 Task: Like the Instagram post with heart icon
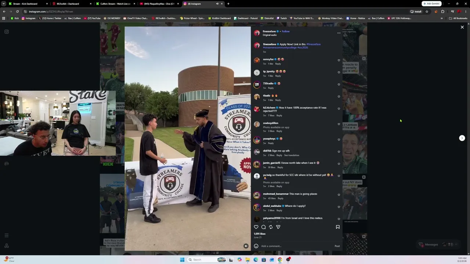coord(256,227)
